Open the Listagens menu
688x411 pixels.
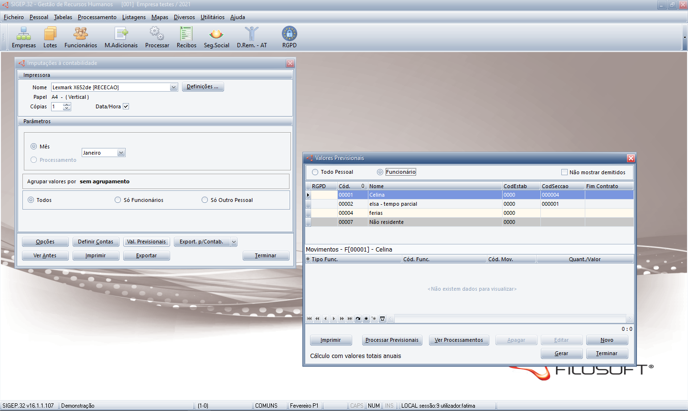pyautogui.click(x=134, y=17)
